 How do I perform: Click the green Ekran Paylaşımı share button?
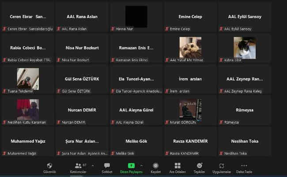[x=132, y=166]
